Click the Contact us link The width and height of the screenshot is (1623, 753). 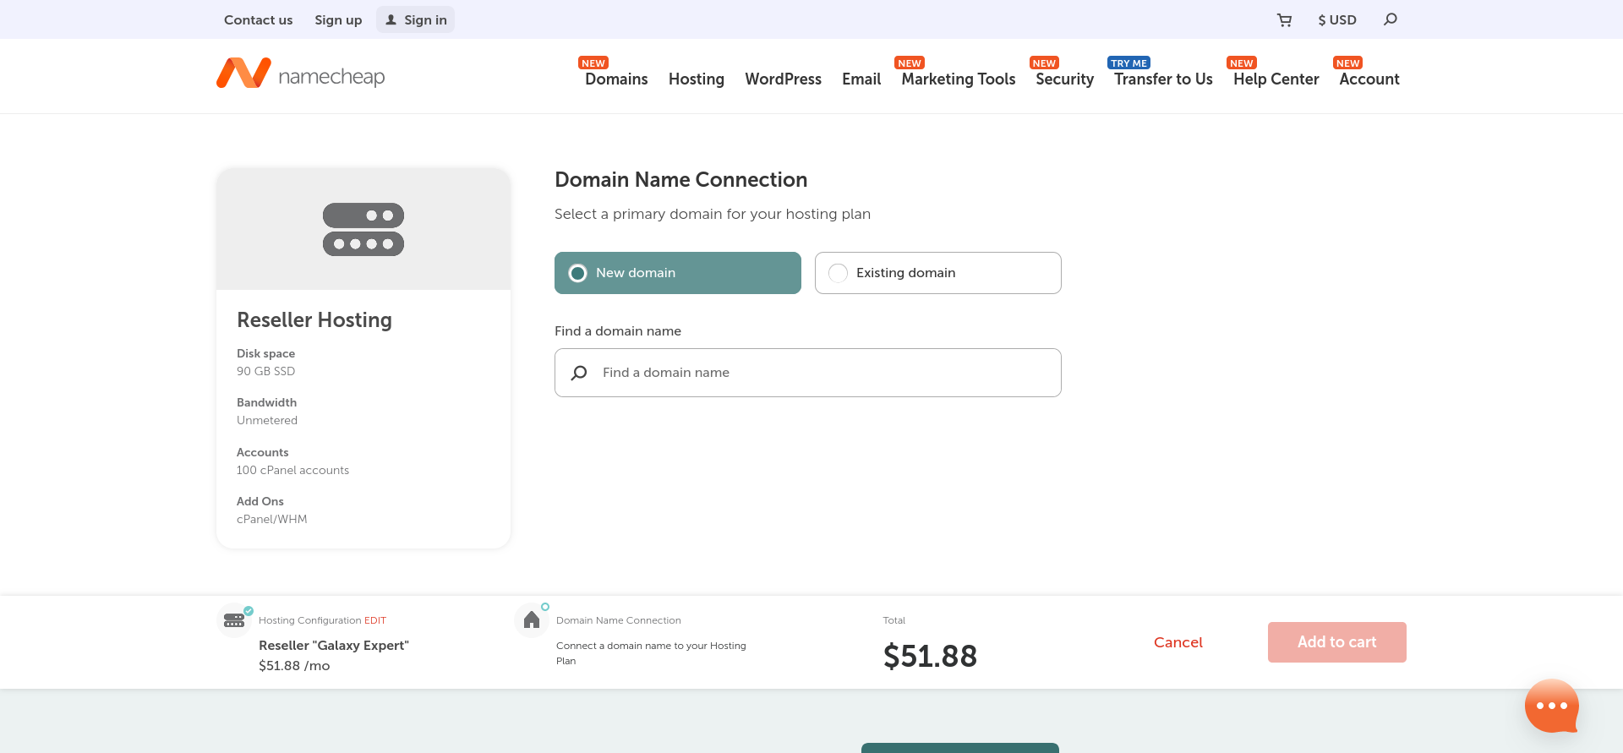click(258, 19)
